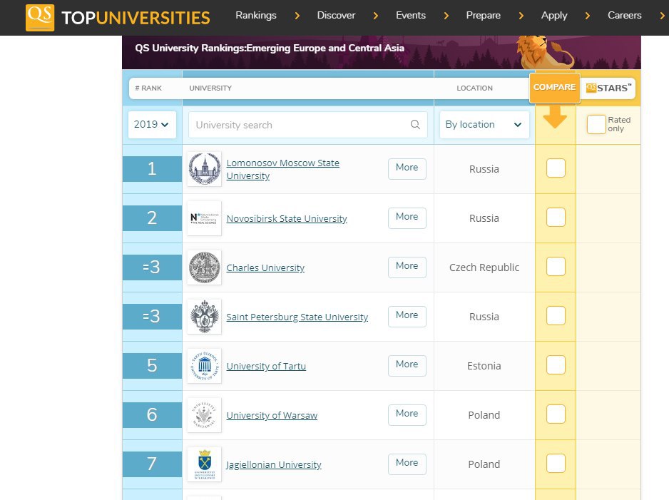Open University of Tartu link

[266, 366]
